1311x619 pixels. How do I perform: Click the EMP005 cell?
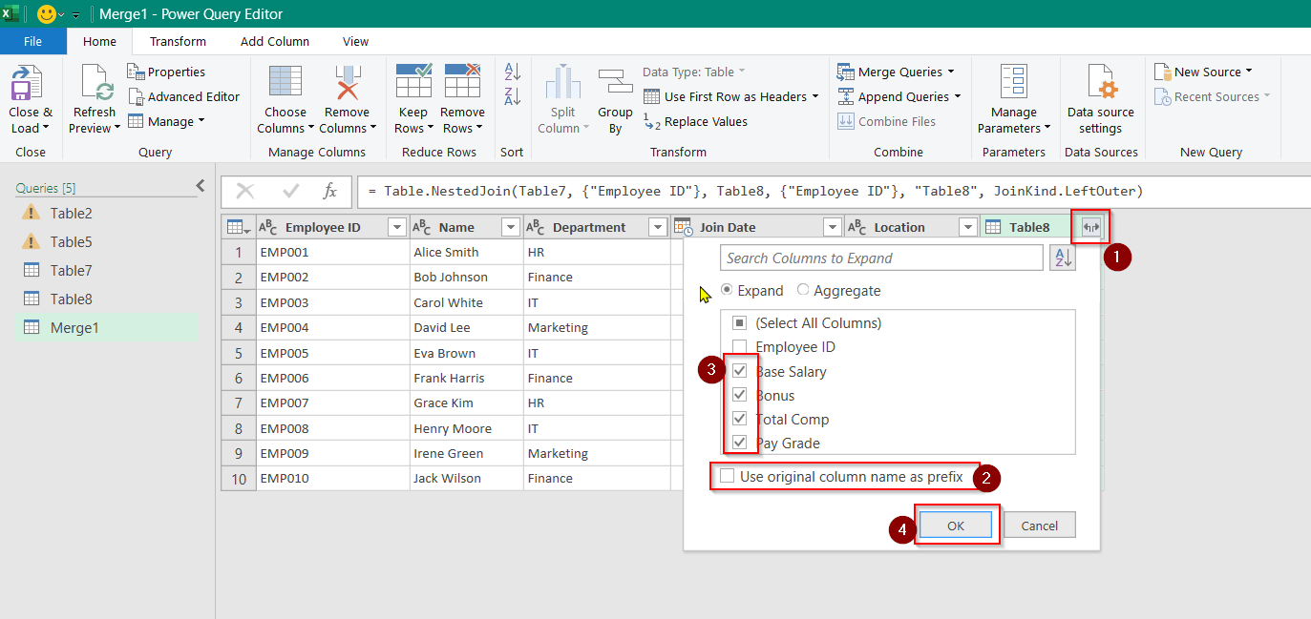coord(333,353)
